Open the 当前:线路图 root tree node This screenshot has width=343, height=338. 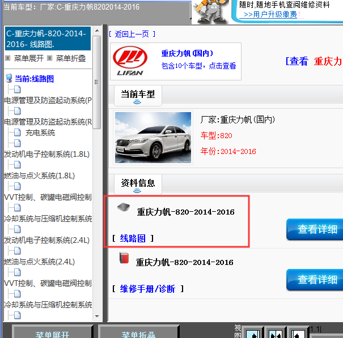[34, 79]
